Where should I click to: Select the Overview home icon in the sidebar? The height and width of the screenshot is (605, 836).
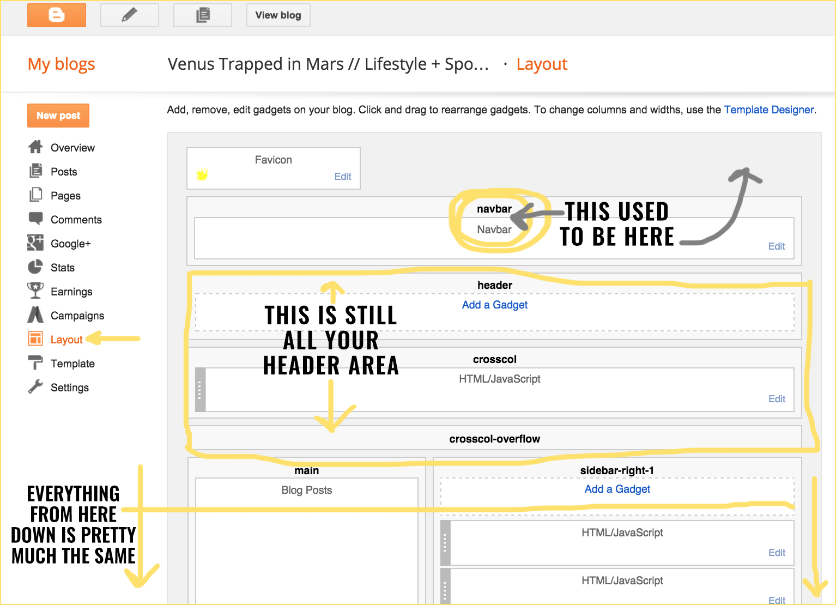pos(35,147)
